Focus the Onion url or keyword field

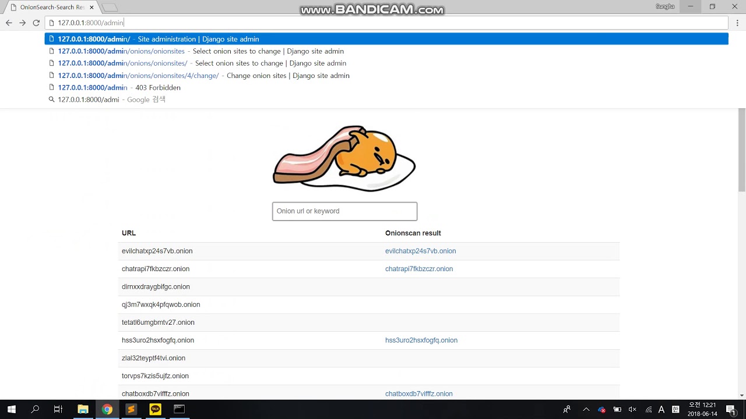point(344,211)
